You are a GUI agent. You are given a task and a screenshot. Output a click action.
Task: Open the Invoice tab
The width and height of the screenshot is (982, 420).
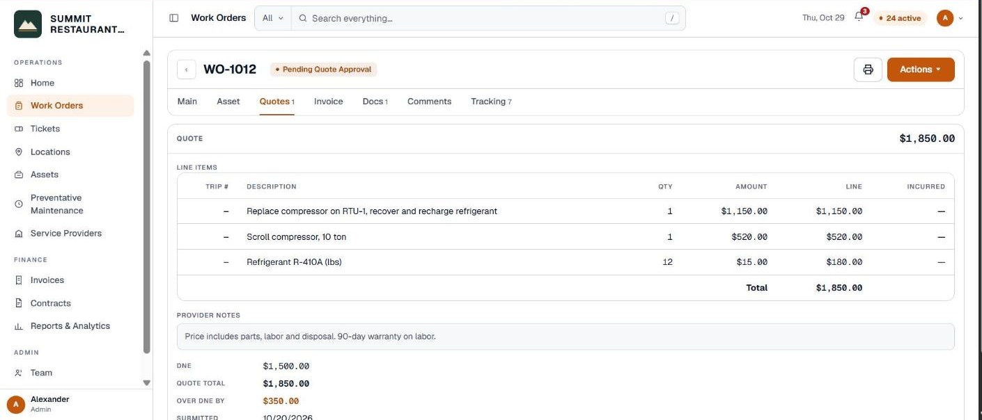329,102
